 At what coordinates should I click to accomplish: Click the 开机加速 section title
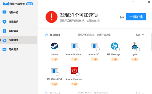tap(55, 35)
